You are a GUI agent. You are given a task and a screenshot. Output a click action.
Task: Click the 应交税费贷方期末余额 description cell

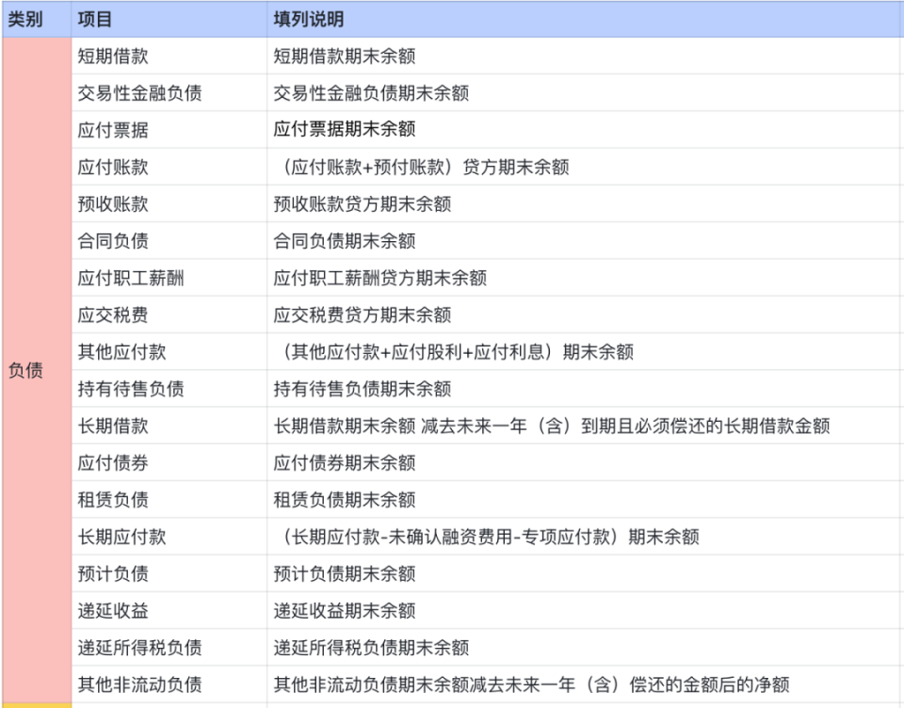pyautogui.click(x=585, y=314)
